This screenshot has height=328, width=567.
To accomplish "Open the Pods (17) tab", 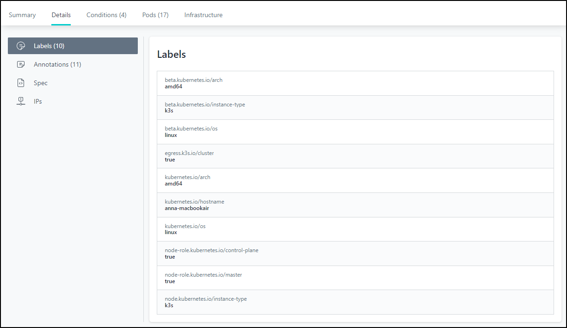I will click(155, 15).
